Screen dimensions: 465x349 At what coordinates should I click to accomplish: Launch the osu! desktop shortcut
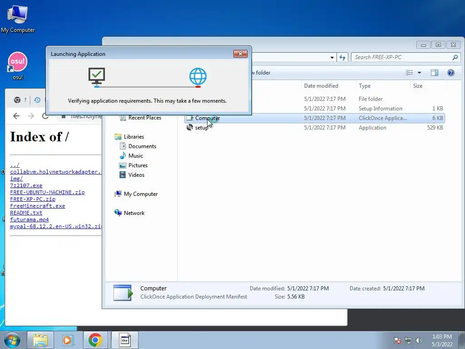tap(18, 65)
